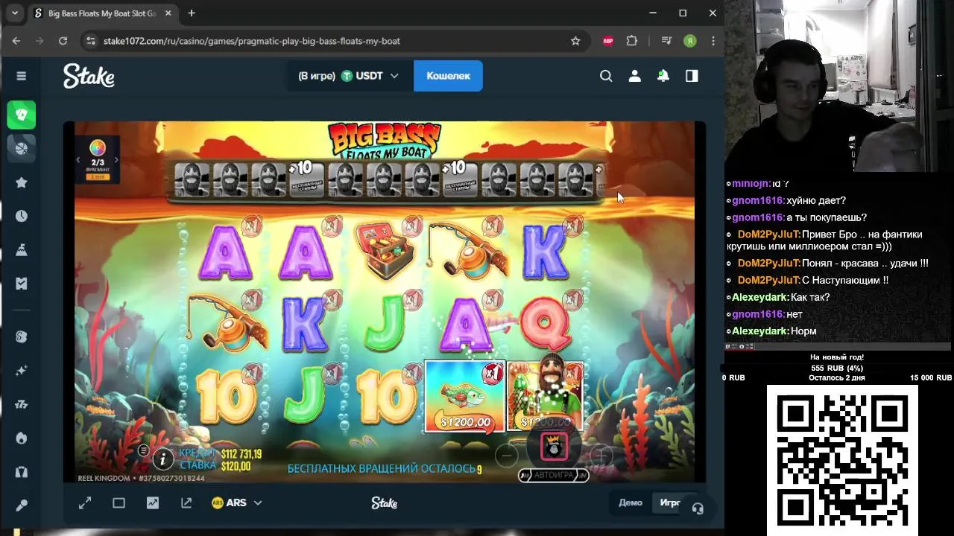954x536 pixels.
Task: Click the $1200,00 fish symbol
Action: (465, 396)
